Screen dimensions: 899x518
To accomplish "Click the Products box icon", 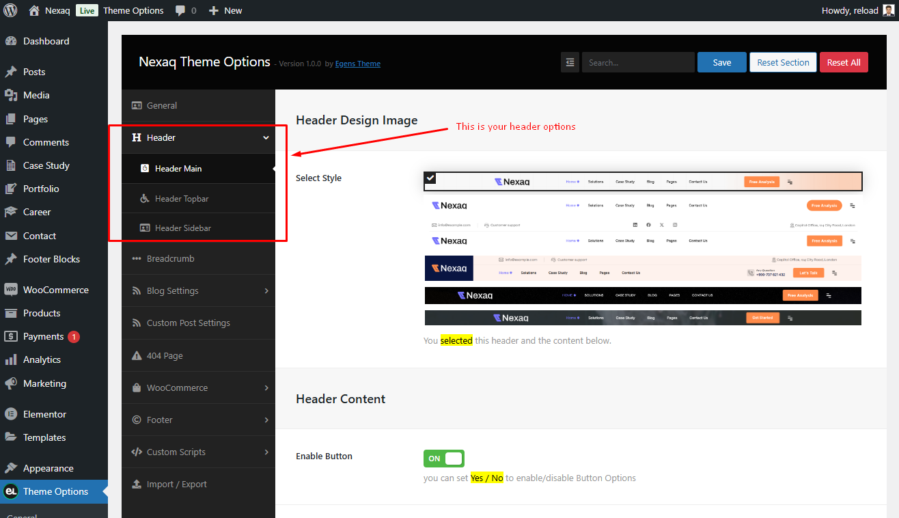I will click(11, 313).
